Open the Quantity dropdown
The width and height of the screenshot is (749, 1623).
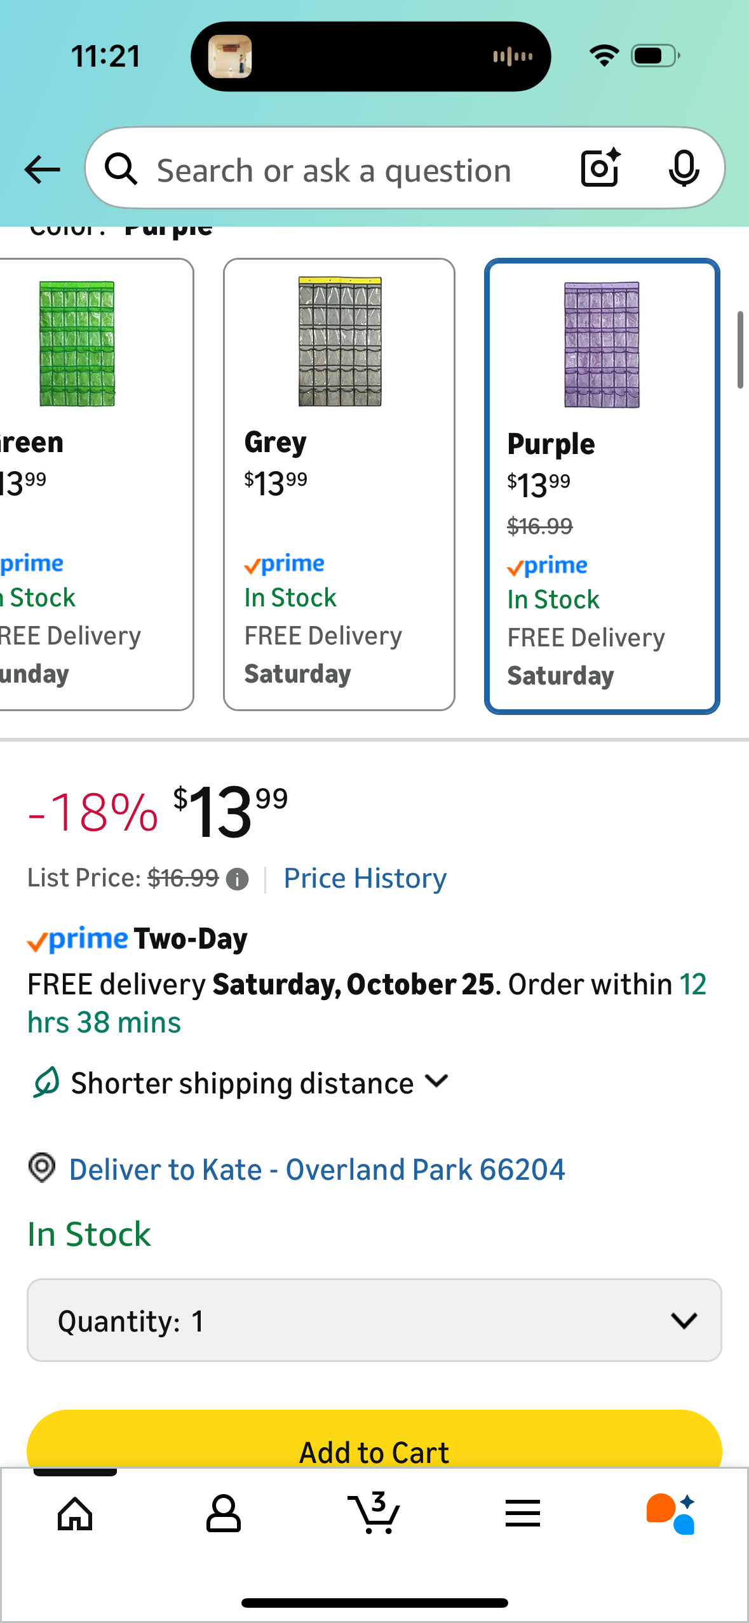[374, 1321]
